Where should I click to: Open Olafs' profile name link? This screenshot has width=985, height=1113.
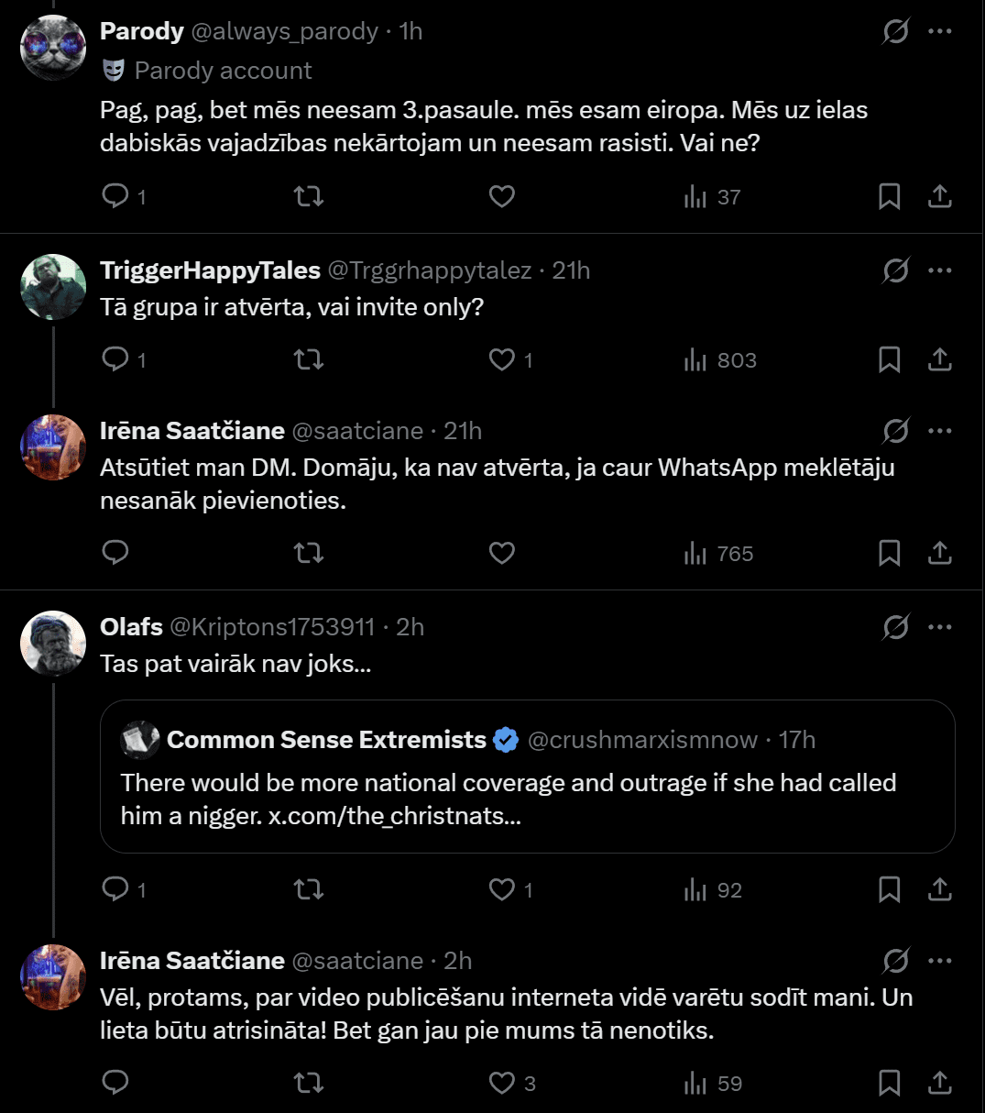tap(131, 627)
